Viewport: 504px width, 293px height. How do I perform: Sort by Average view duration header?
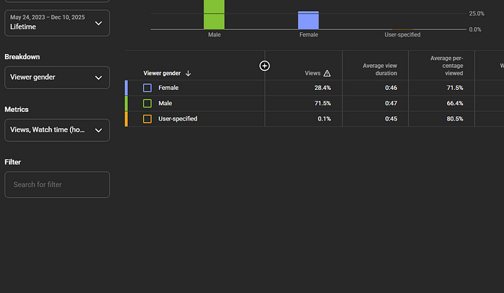(x=380, y=69)
